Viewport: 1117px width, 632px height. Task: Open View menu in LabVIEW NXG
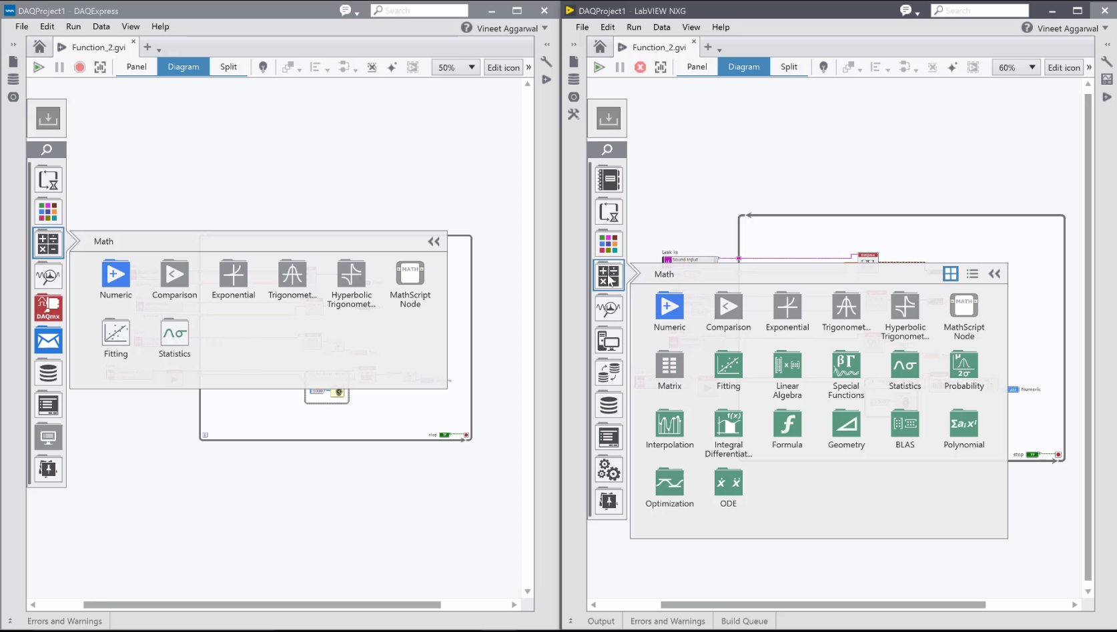691,27
